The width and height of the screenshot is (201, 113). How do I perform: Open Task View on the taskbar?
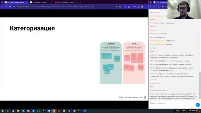pos(8,111)
